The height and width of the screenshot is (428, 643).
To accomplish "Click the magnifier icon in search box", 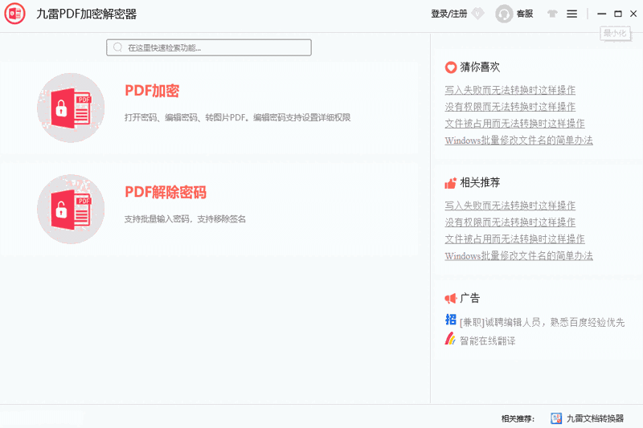I will pyautogui.click(x=117, y=47).
